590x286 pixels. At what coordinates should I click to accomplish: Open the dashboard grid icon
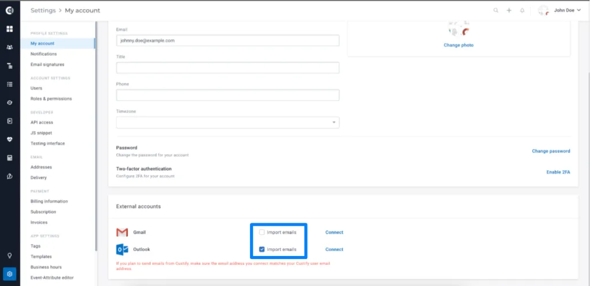click(10, 29)
